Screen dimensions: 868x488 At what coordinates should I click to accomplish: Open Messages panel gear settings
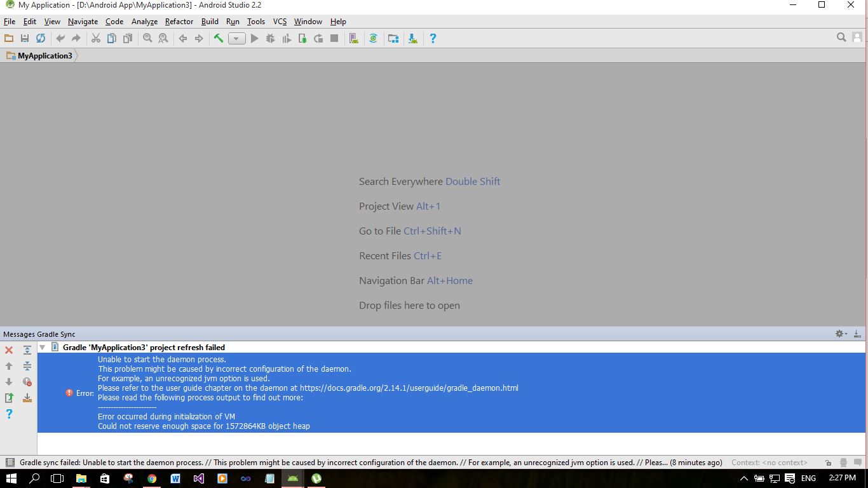tap(840, 334)
